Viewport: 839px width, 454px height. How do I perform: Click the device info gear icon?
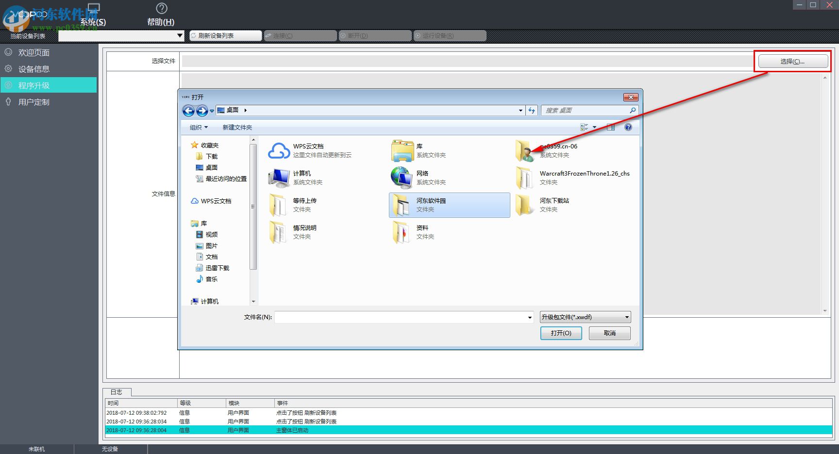pos(8,68)
